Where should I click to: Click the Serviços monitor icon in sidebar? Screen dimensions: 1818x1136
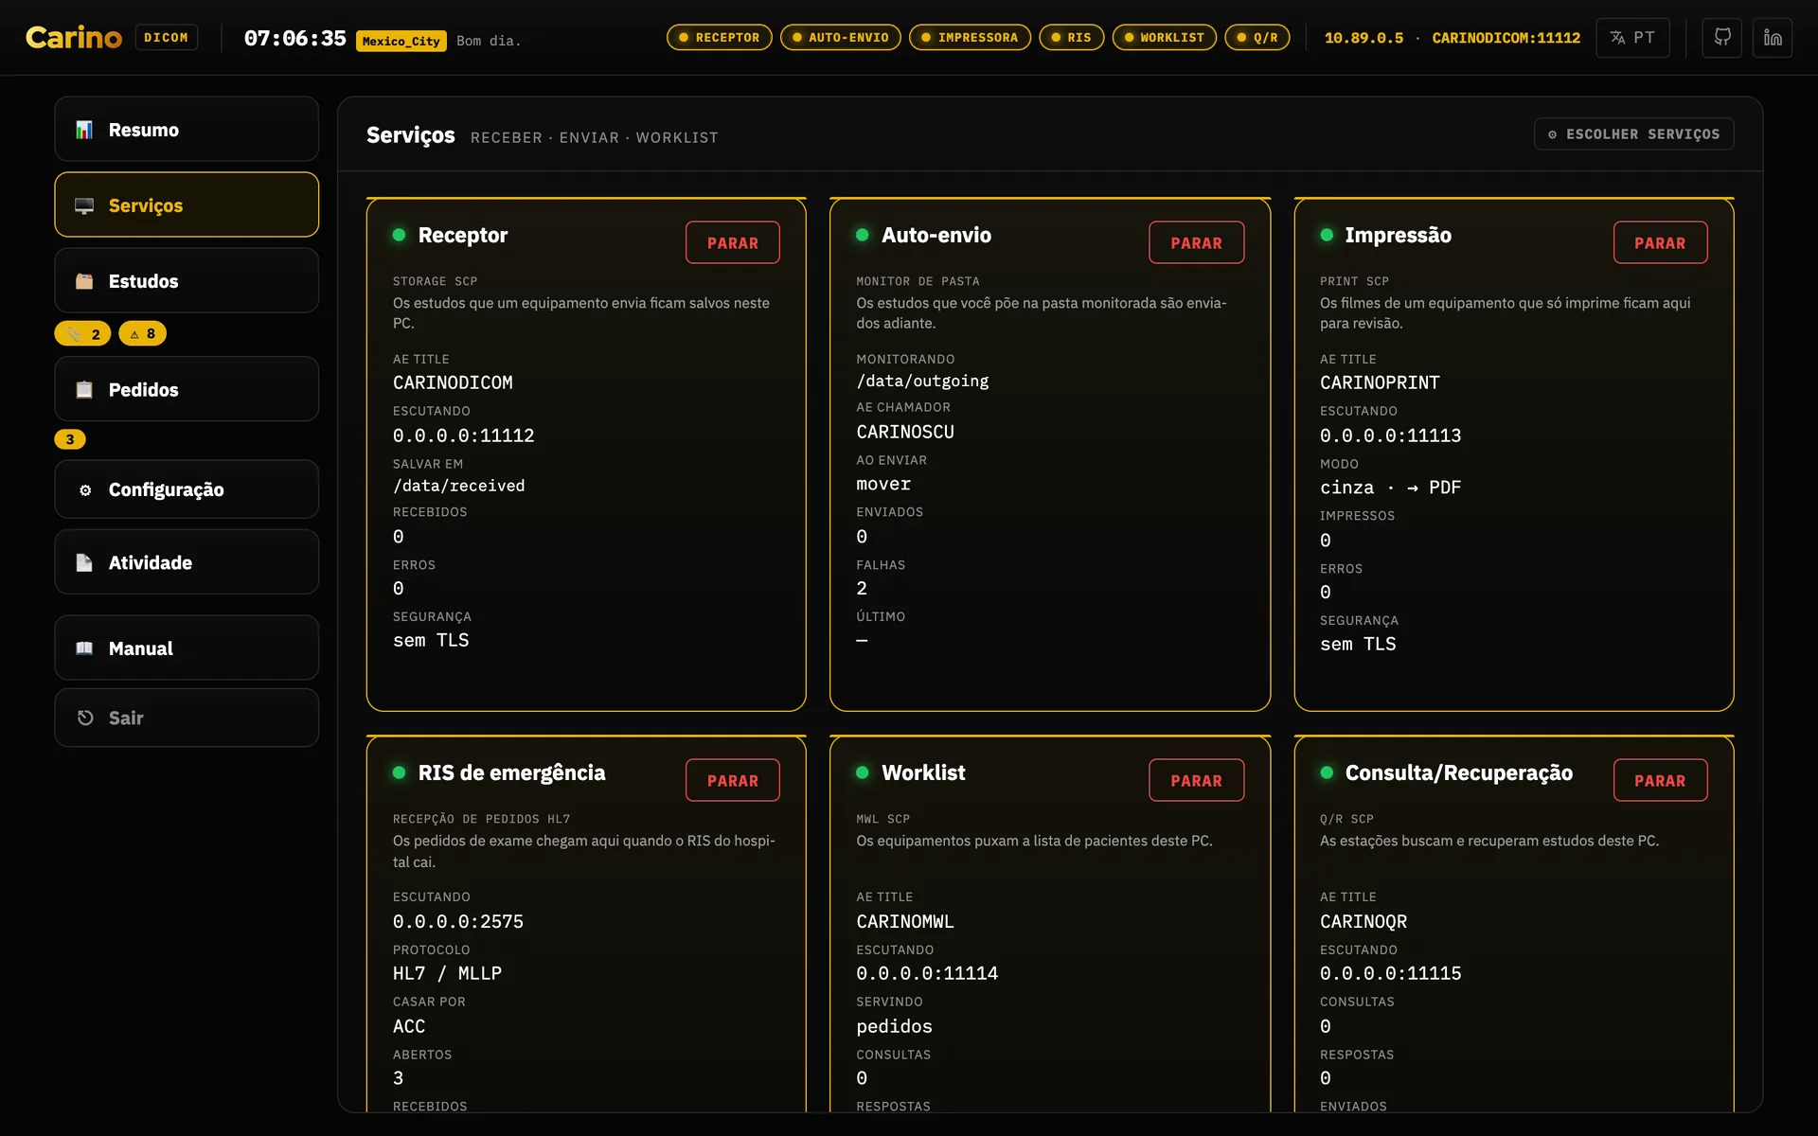84,205
